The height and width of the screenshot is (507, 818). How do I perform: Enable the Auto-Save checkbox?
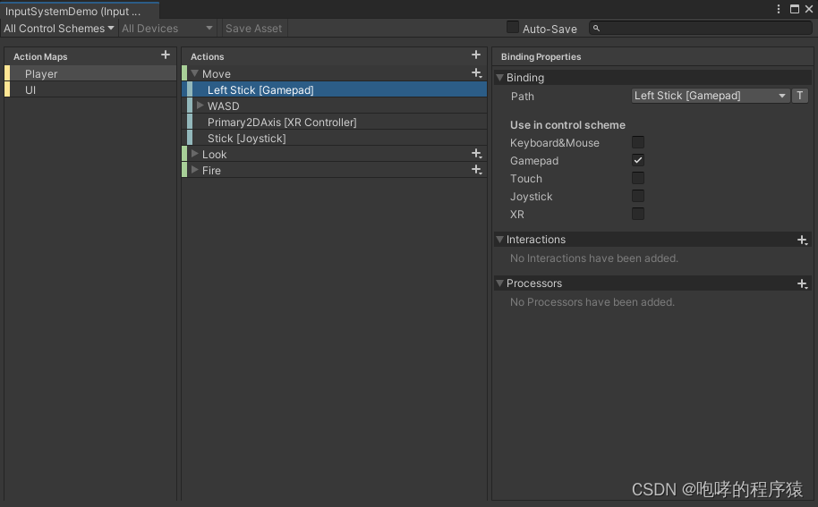coord(512,27)
